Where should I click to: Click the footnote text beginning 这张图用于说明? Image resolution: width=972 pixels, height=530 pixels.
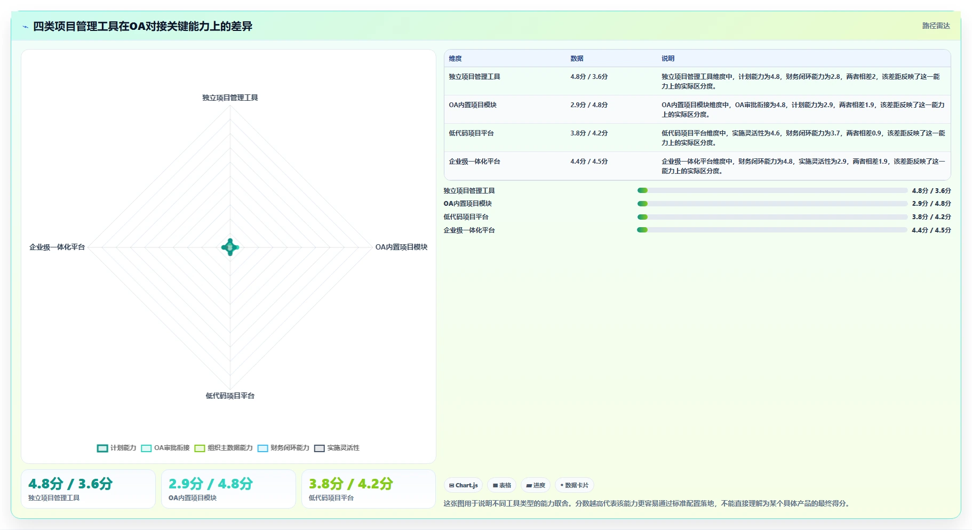click(648, 503)
